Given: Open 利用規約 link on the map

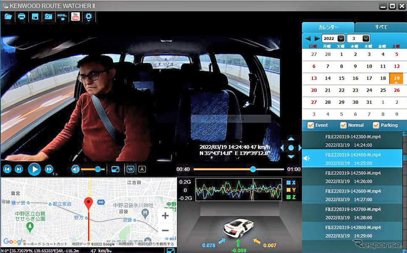Looking at the screenshot, I should tap(126, 244).
